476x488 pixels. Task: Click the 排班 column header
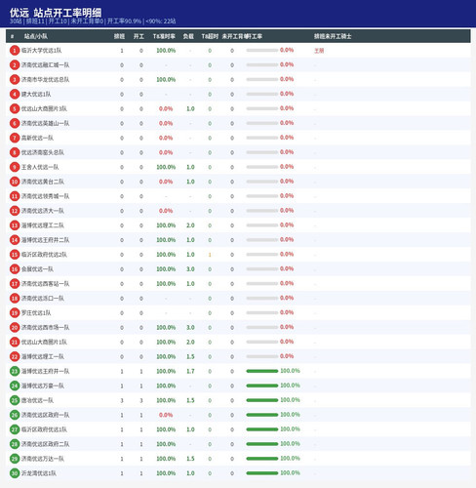point(119,36)
